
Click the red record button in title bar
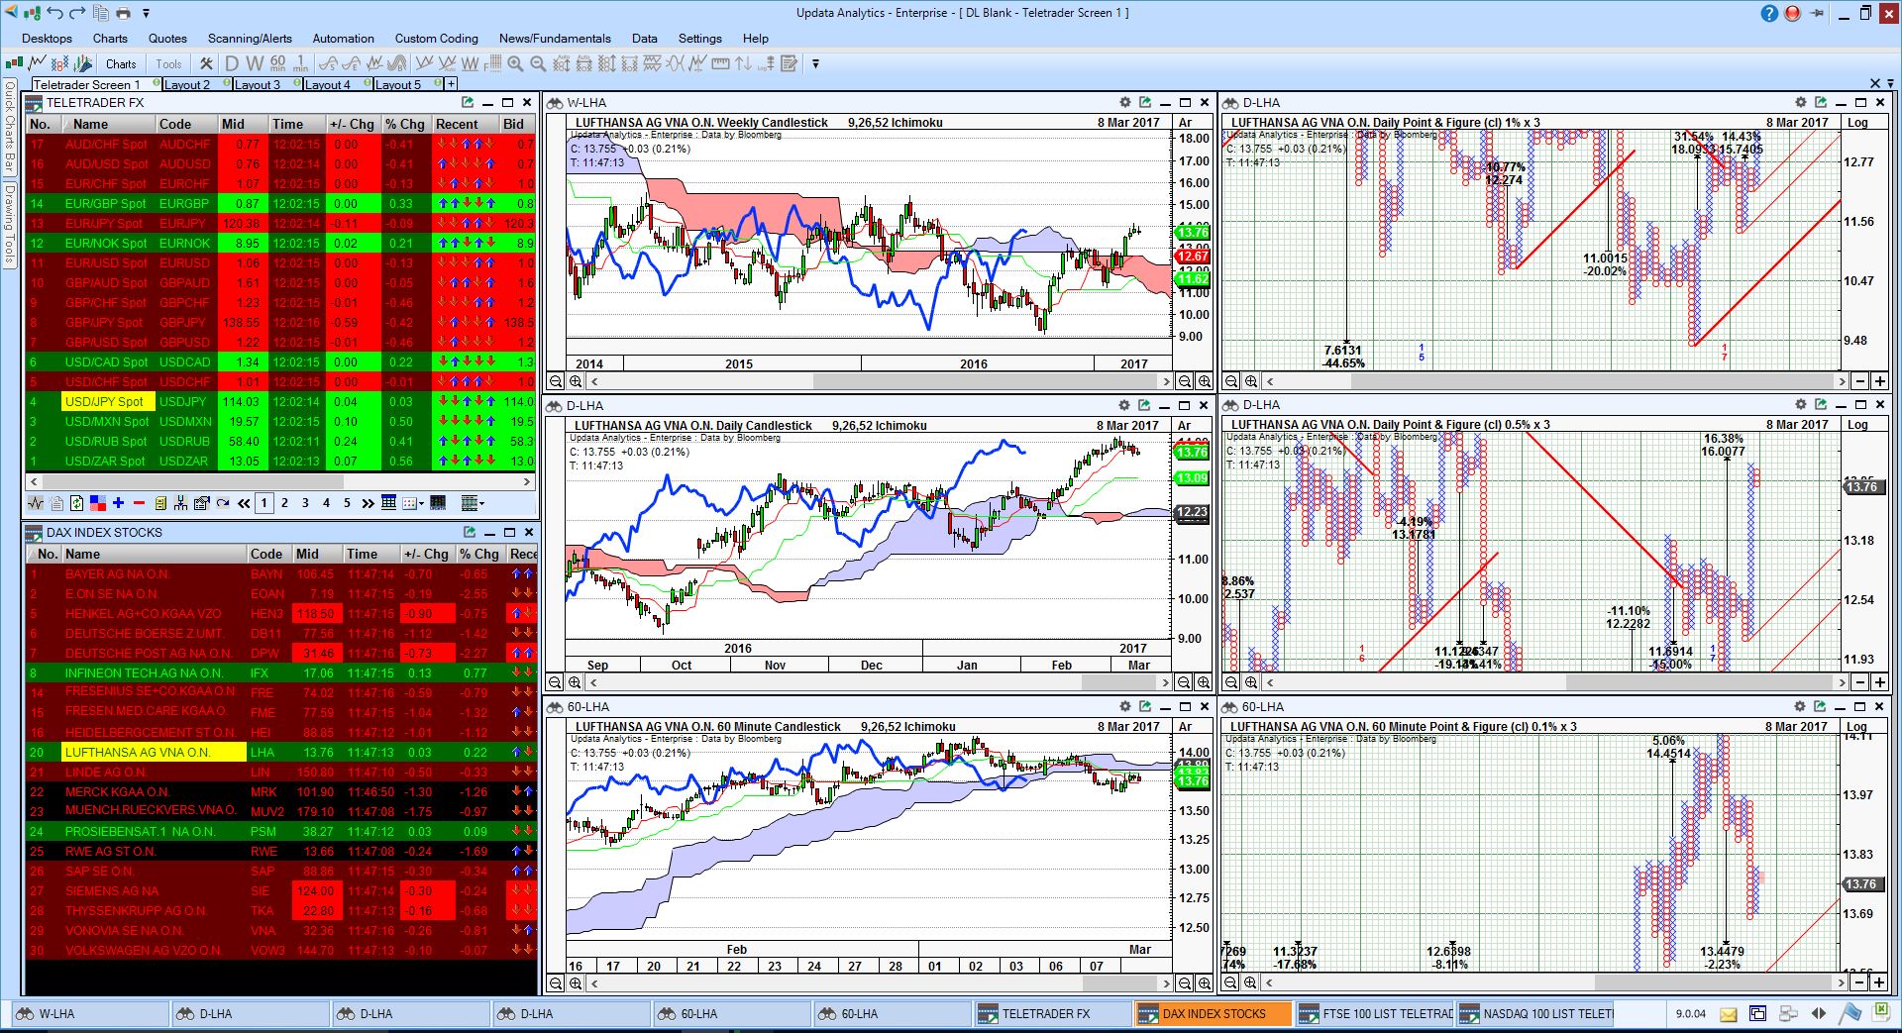(x=1792, y=13)
